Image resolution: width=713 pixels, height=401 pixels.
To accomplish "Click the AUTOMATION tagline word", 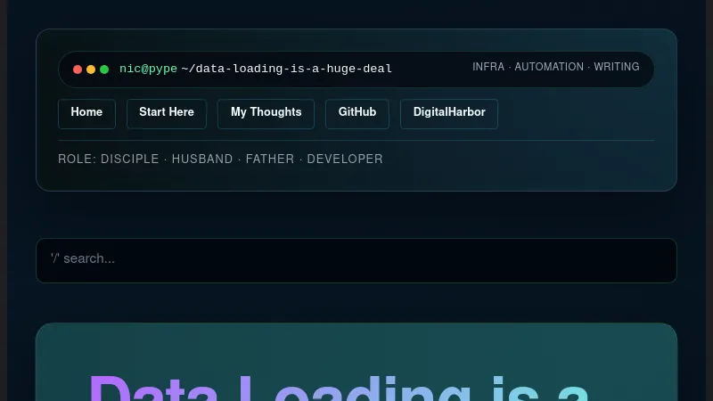I will (549, 67).
